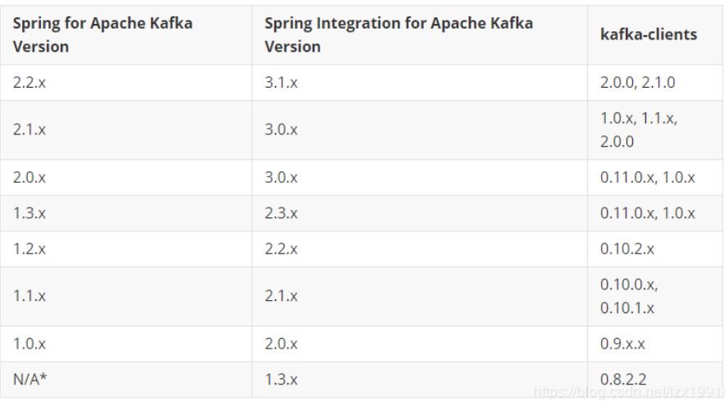Select the 2.2.x cell in first column
Viewport: 725px width, 401px height.
30,83
